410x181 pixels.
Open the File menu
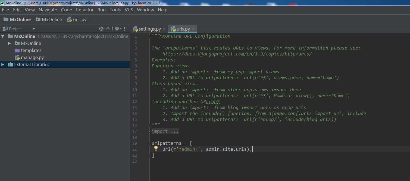pos(5,10)
